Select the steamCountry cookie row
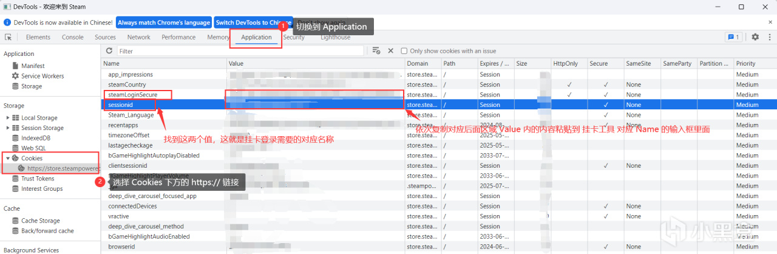 tap(439, 84)
